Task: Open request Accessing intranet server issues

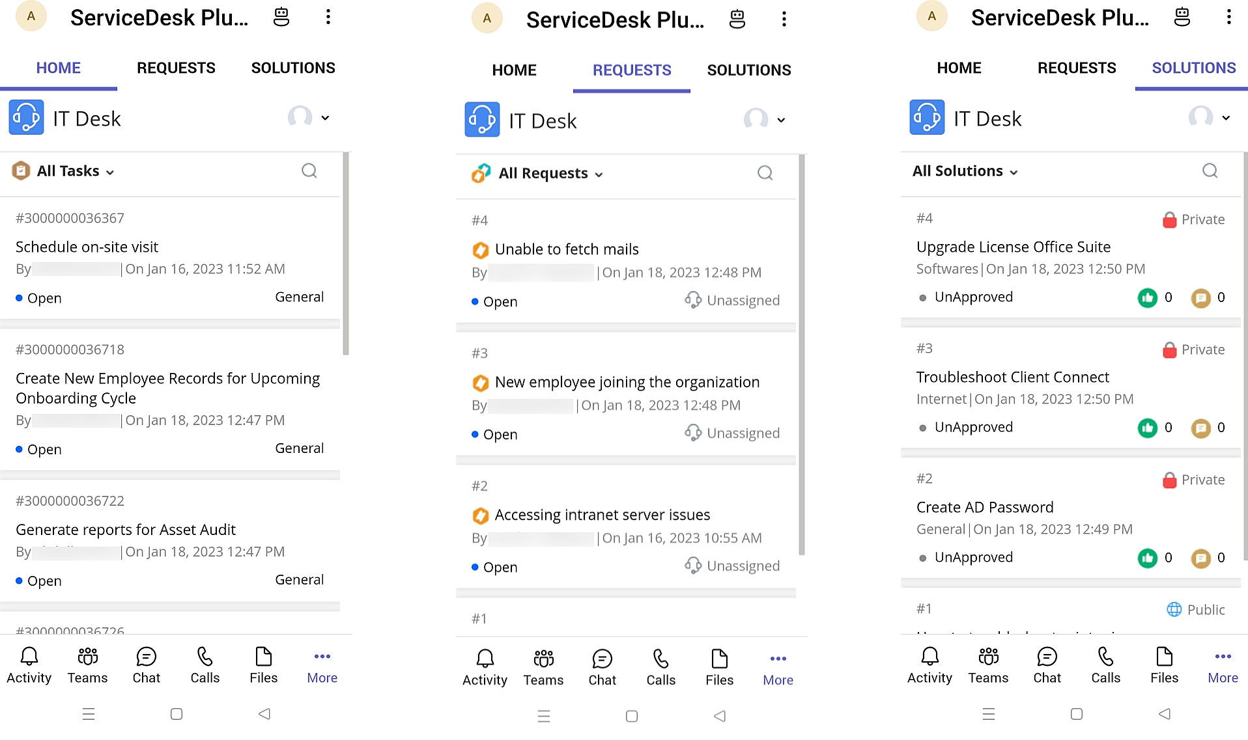Action: [602, 514]
